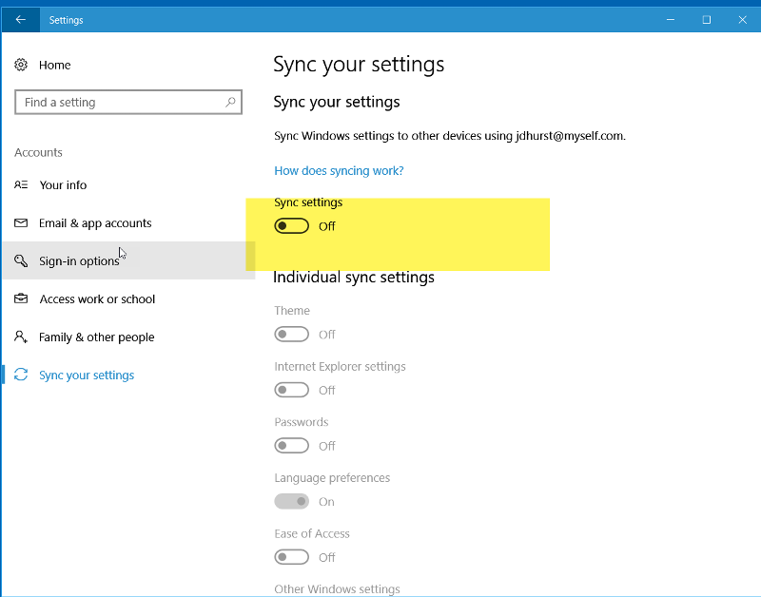Click the Email & app accounts envelope icon
Screen dimensions: 761x597
point(21,223)
